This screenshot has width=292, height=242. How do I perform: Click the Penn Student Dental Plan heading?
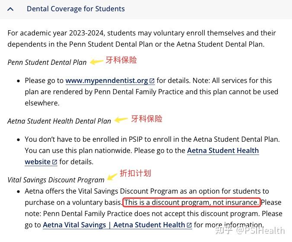tap(47, 62)
